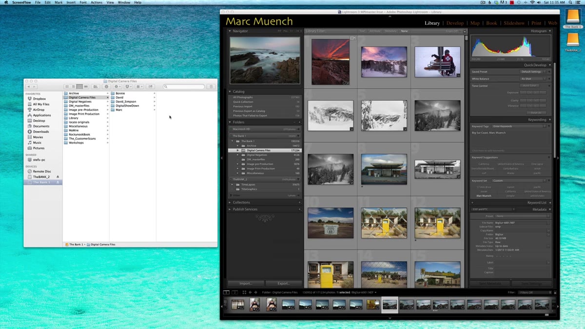Select David_Simpson folder in Finder
The height and width of the screenshot is (329, 585).
(126, 102)
